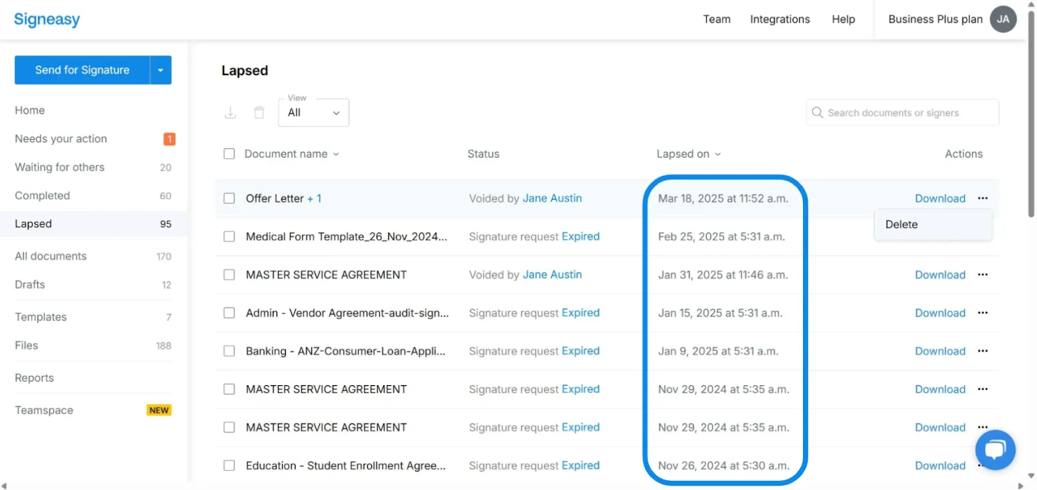Open more actions for Jan 31 Master Service Agreement
This screenshot has width=1037, height=490.
point(983,274)
